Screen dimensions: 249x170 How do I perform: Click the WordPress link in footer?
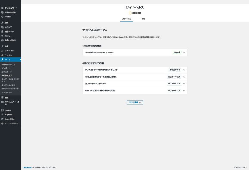click(x=27, y=167)
